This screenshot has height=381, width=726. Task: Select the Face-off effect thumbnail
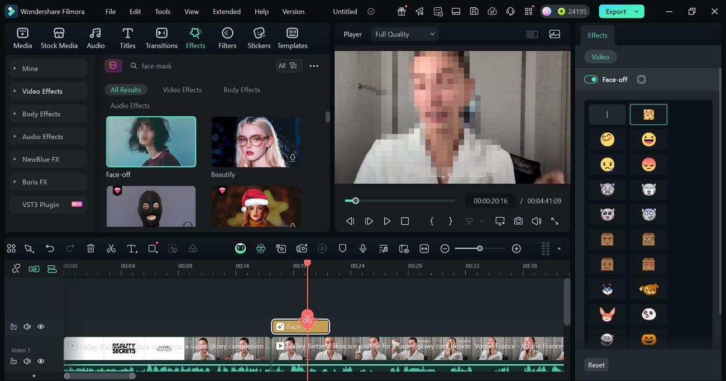click(x=151, y=142)
